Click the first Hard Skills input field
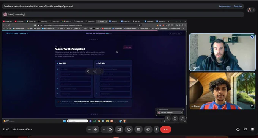258x138 pixels. click(76, 69)
